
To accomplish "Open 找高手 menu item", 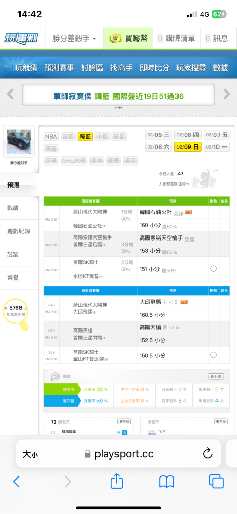I will pyautogui.click(x=122, y=68).
